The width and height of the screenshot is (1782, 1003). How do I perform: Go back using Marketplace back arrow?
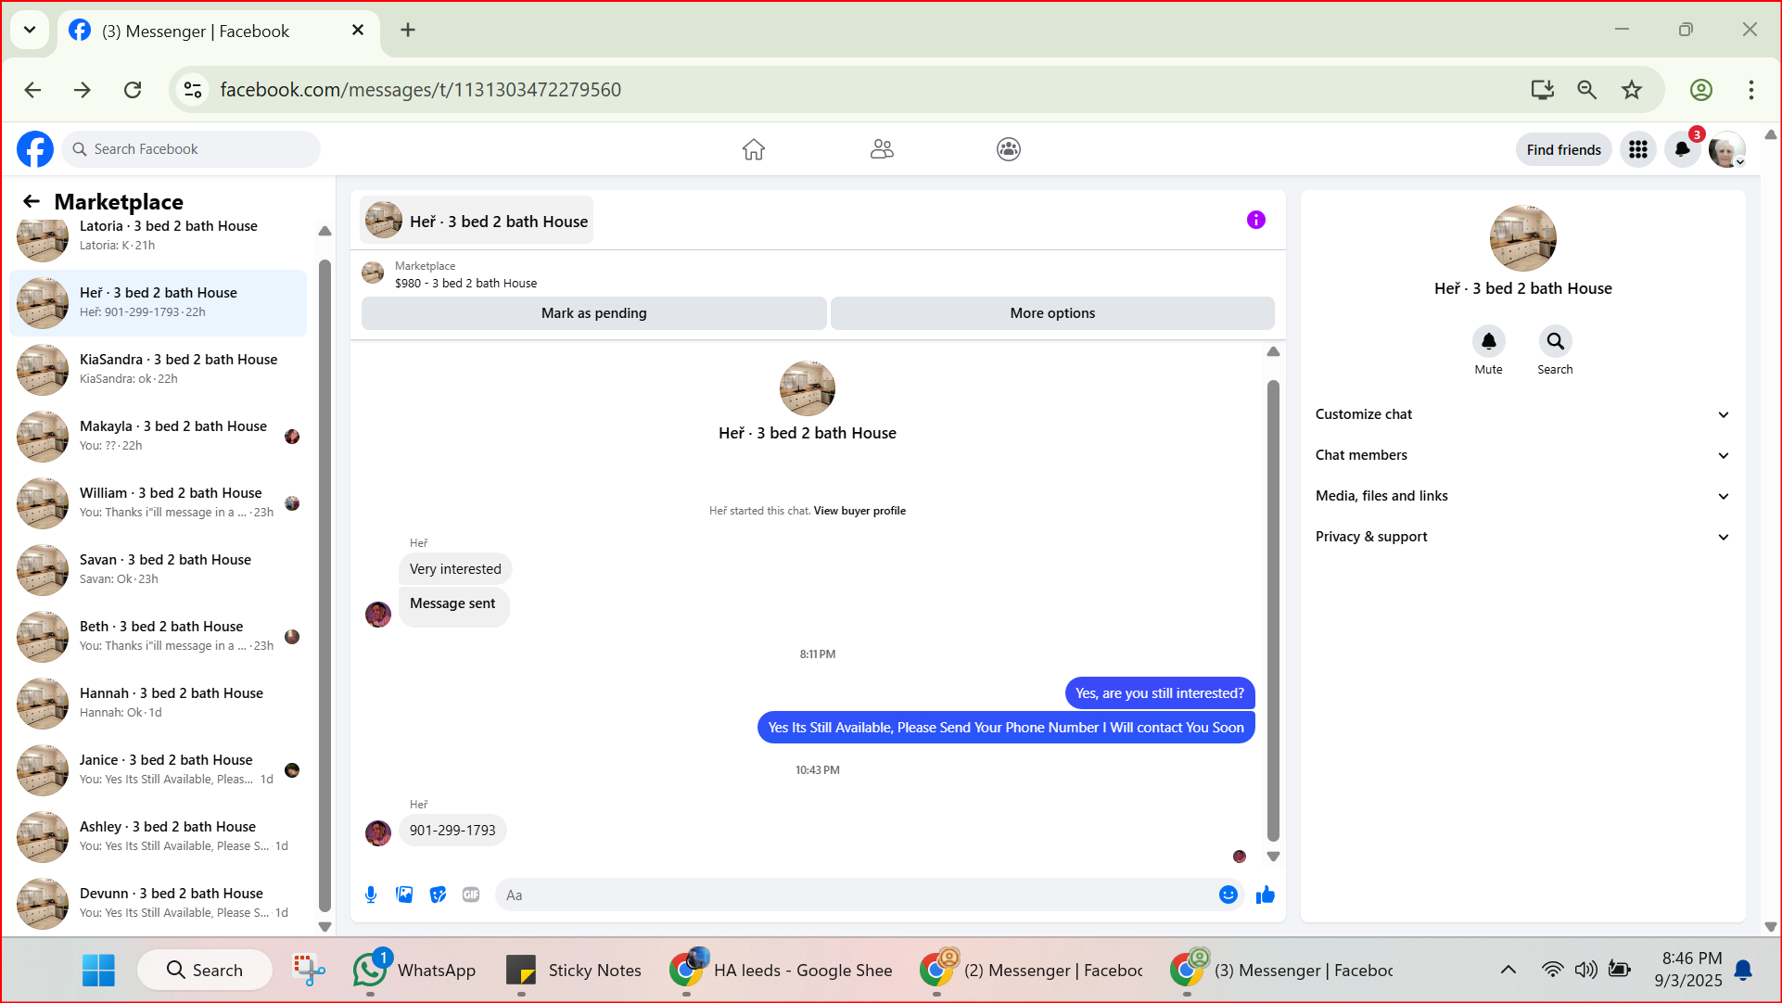coord(32,201)
